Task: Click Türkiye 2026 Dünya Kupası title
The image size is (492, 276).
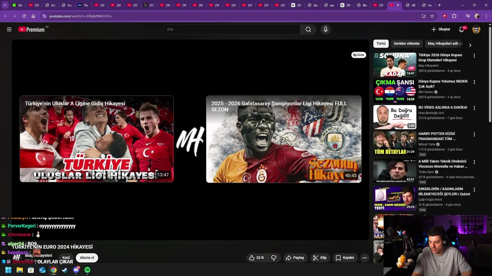Action: (440, 58)
